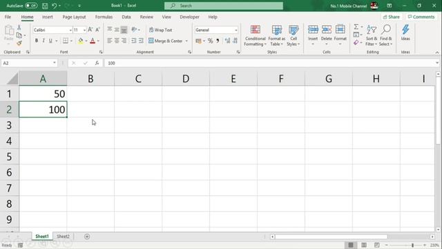The height and width of the screenshot is (249, 442).
Task: Decrease font size with the smaller A icon
Action: click(x=97, y=30)
